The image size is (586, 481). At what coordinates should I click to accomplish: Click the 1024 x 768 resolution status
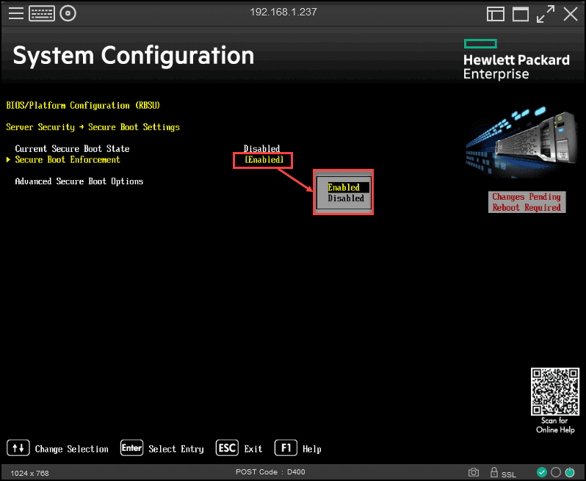(29, 473)
